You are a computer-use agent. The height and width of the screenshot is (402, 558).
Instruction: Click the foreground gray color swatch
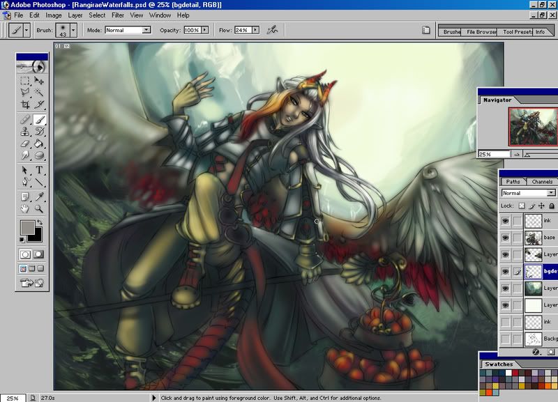click(x=27, y=227)
